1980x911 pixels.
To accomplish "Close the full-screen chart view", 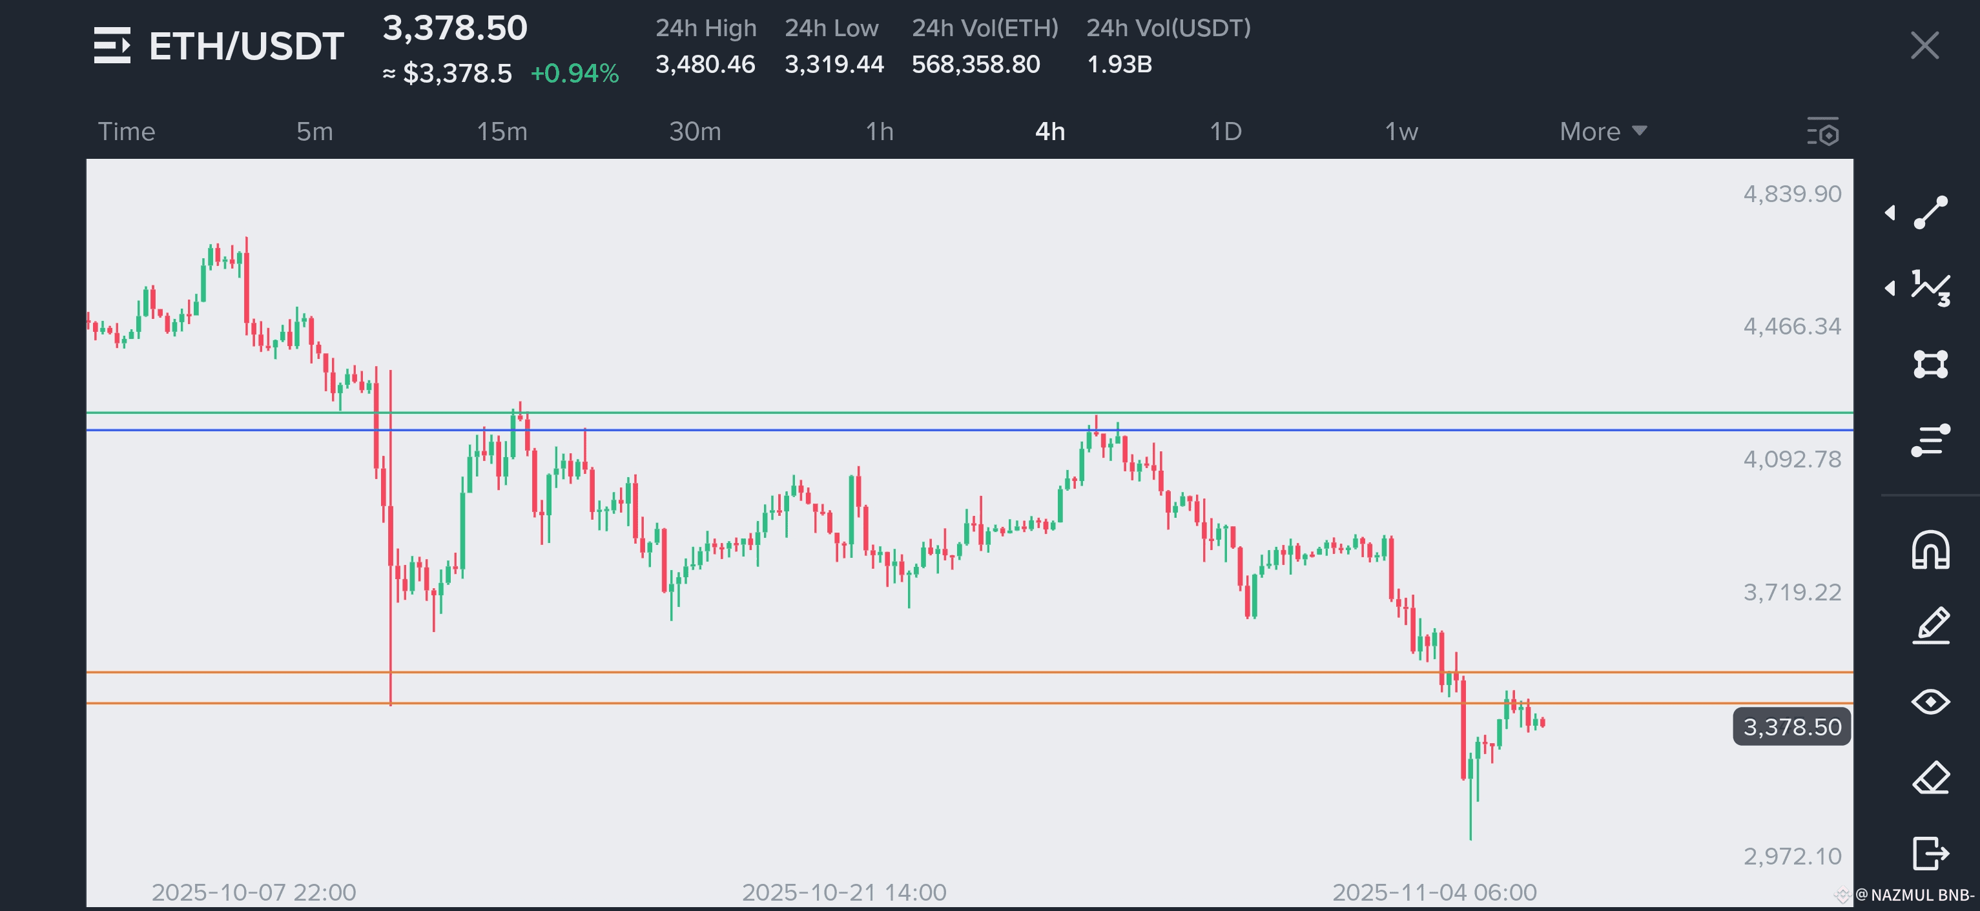I will (x=1924, y=45).
